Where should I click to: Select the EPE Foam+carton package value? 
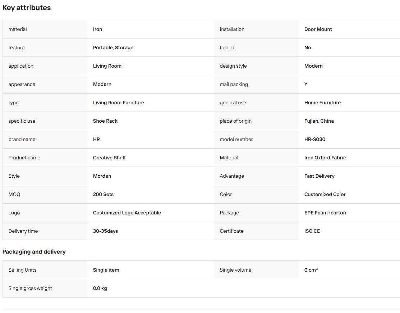click(325, 213)
